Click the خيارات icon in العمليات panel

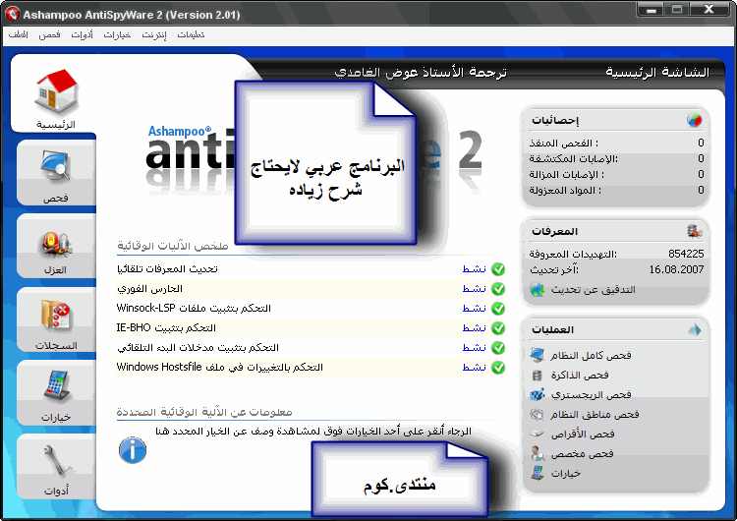coord(537,473)
